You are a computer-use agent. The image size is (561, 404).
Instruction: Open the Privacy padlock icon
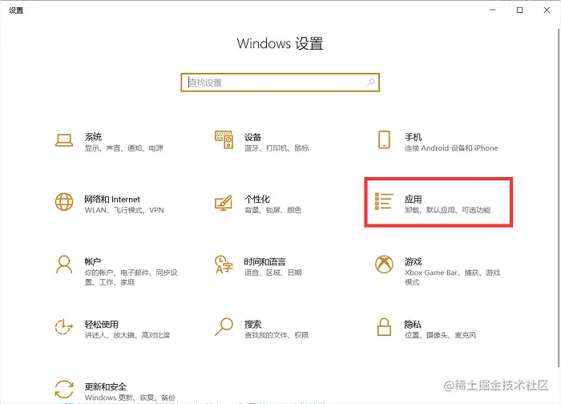click(x=384, y=327)
